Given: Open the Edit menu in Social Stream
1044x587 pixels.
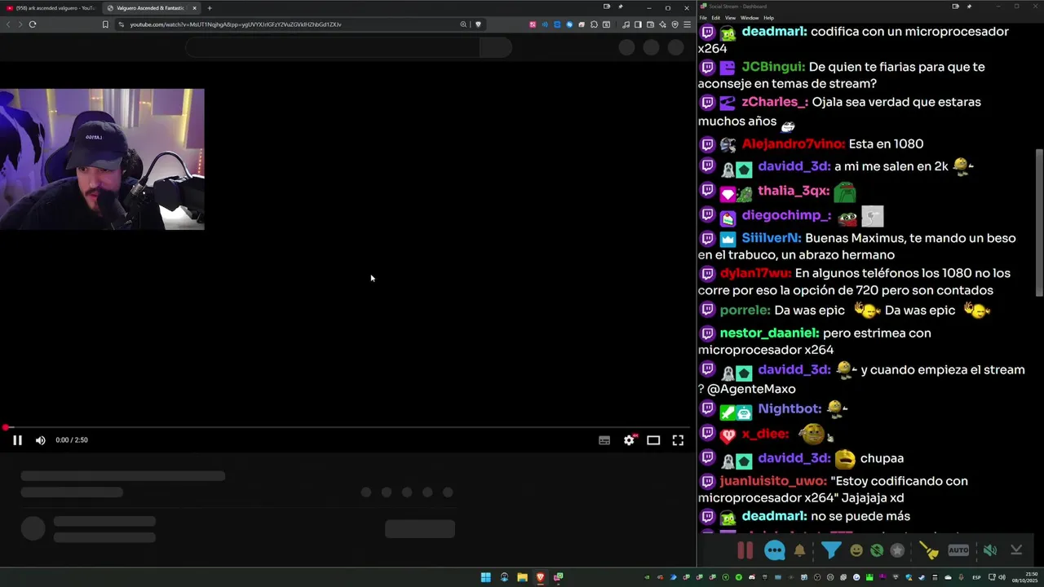Looking at the screenshot, I should [715, 18].
